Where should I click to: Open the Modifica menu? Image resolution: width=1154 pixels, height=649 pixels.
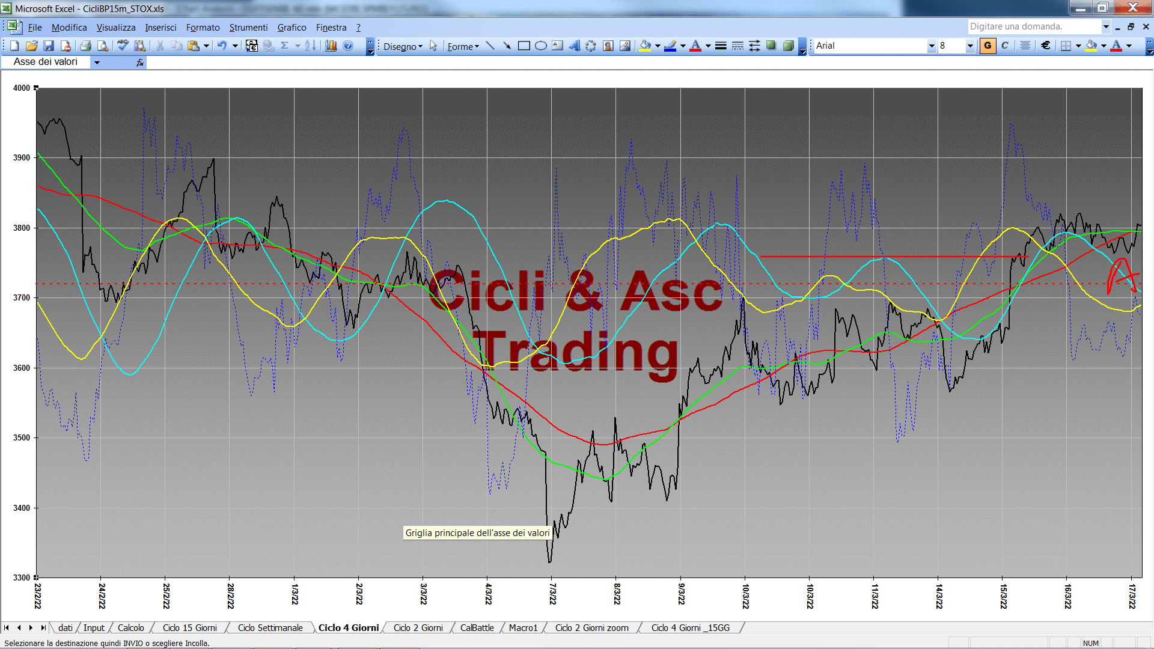click(69, 28)
